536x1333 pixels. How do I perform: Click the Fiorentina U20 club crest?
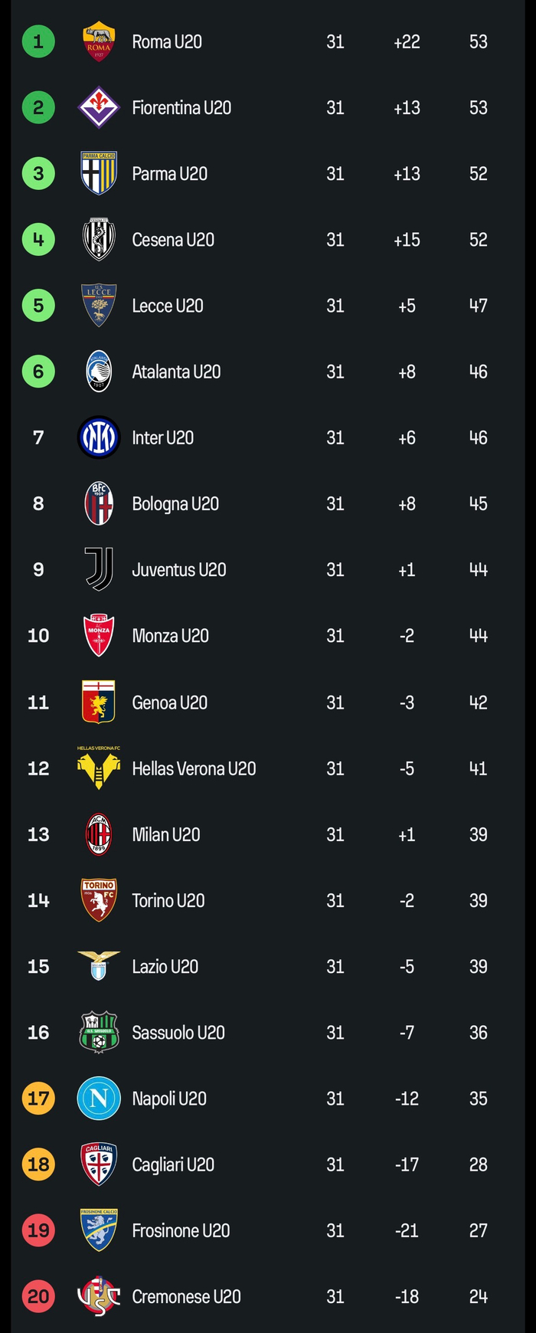click(x=99, y=108)
